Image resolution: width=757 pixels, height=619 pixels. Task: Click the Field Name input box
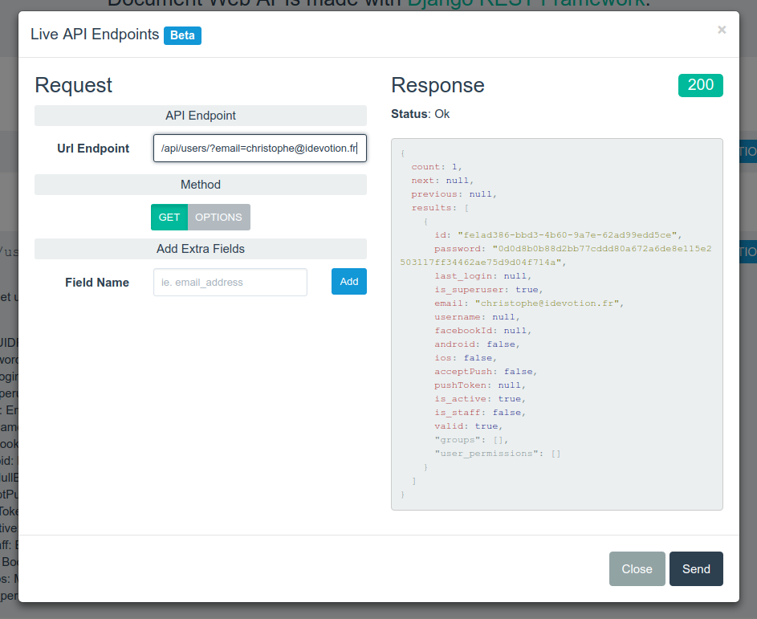click(230, 282)
